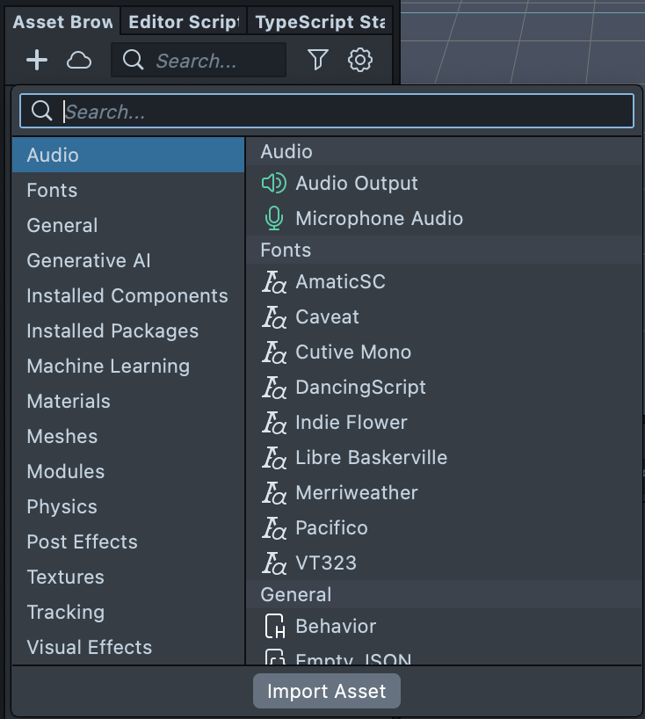Click the AmaticSC font icon

click(x=274, y=282)
